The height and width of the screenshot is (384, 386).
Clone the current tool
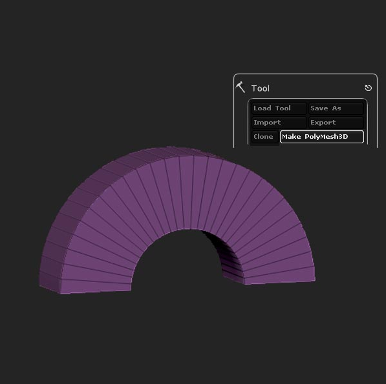[x=265, y=137]
